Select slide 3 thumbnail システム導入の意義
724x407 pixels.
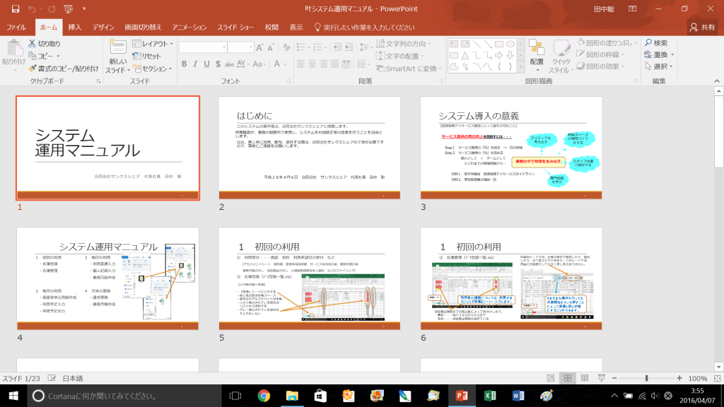511,148
